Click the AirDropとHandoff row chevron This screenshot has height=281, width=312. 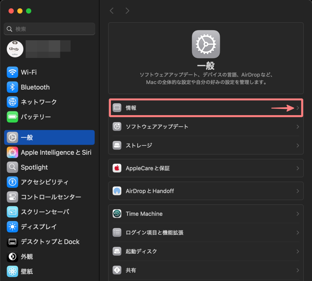point(298,191)
